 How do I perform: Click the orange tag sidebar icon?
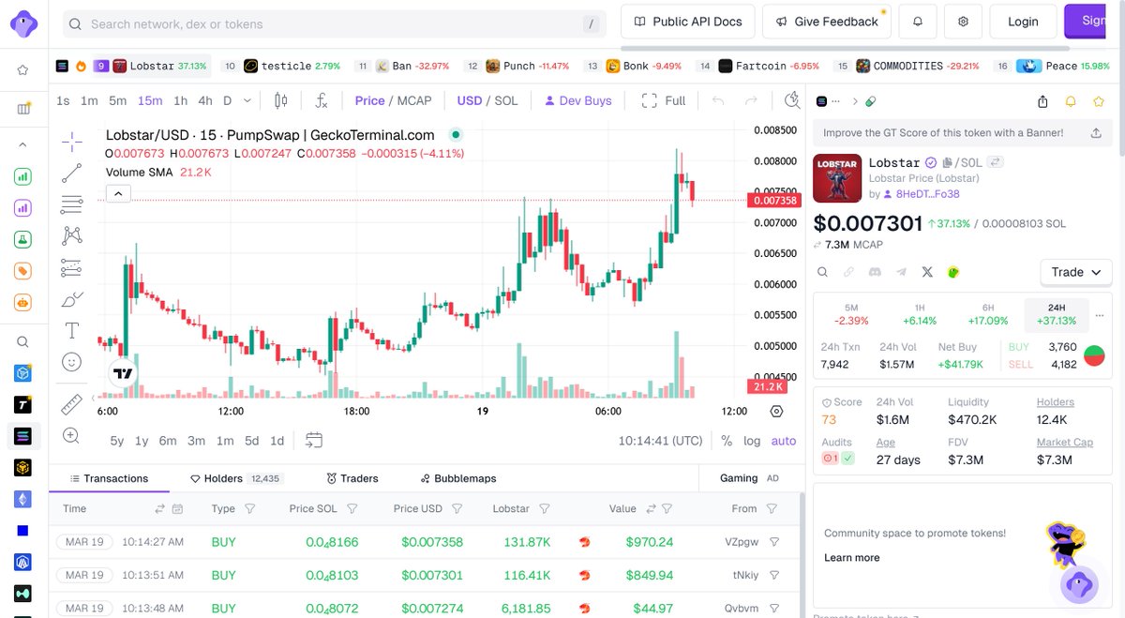pyautogui.click(x=23, y=271)
